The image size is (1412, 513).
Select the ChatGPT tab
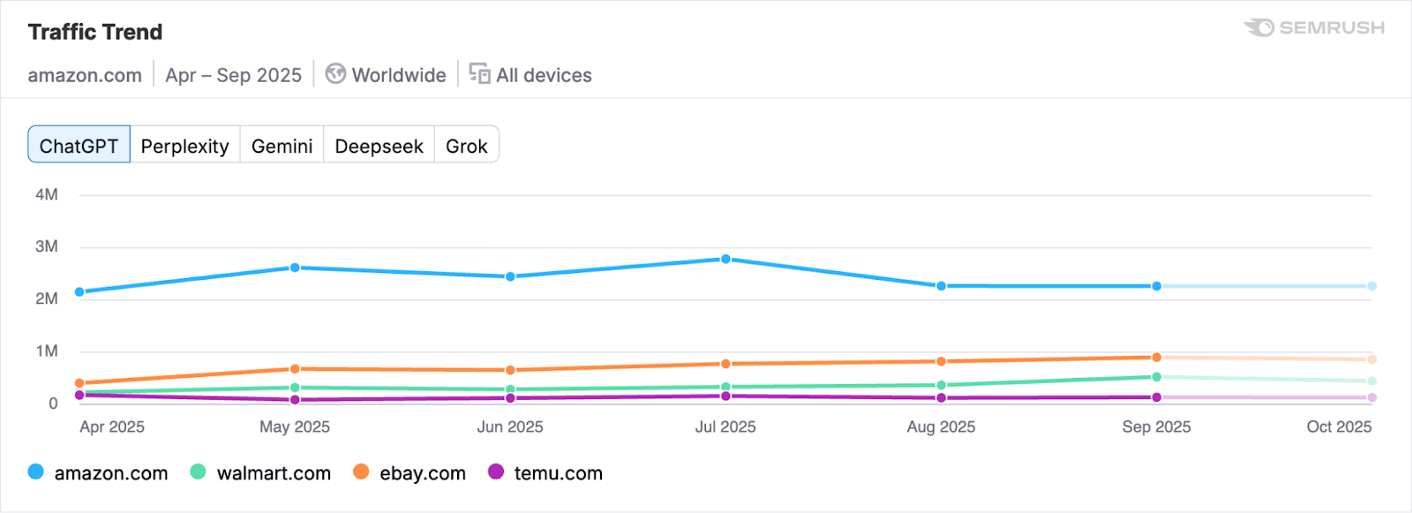79,145
